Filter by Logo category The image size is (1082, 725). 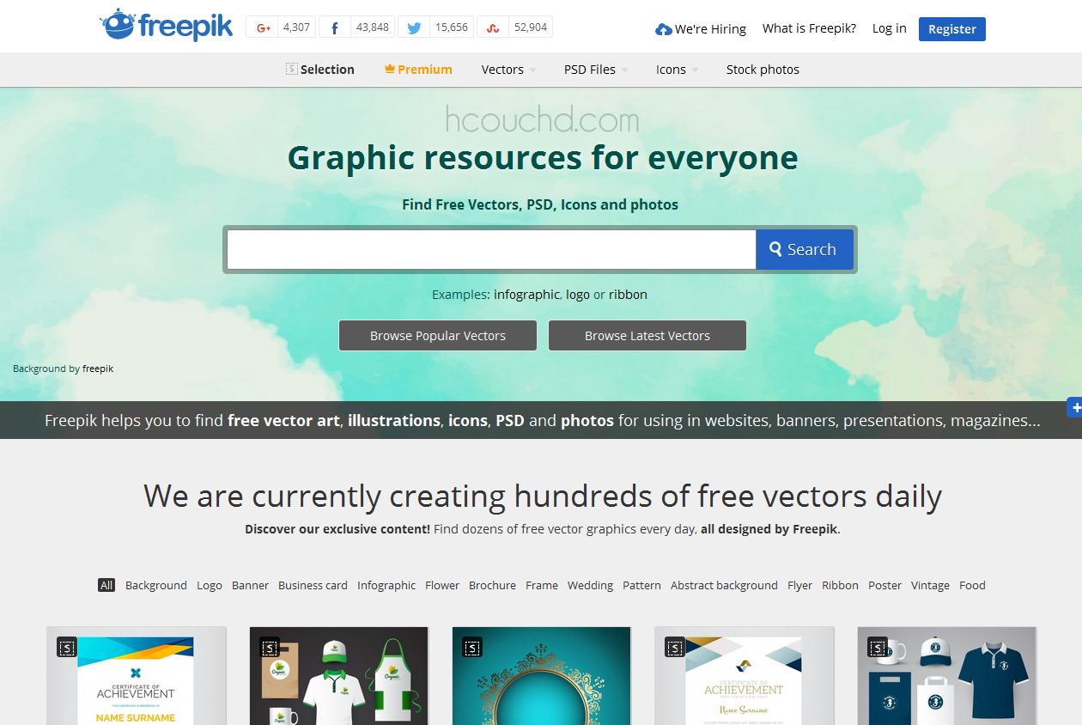(x=210, y=585)
